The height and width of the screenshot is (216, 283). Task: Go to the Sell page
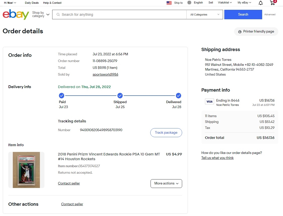pos(211,3)
